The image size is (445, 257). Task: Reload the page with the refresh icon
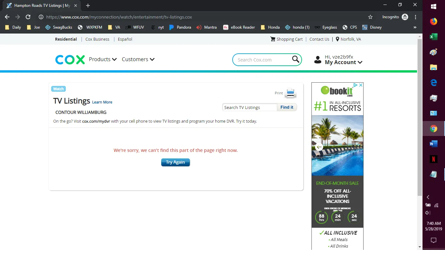[x=28, y=17]
